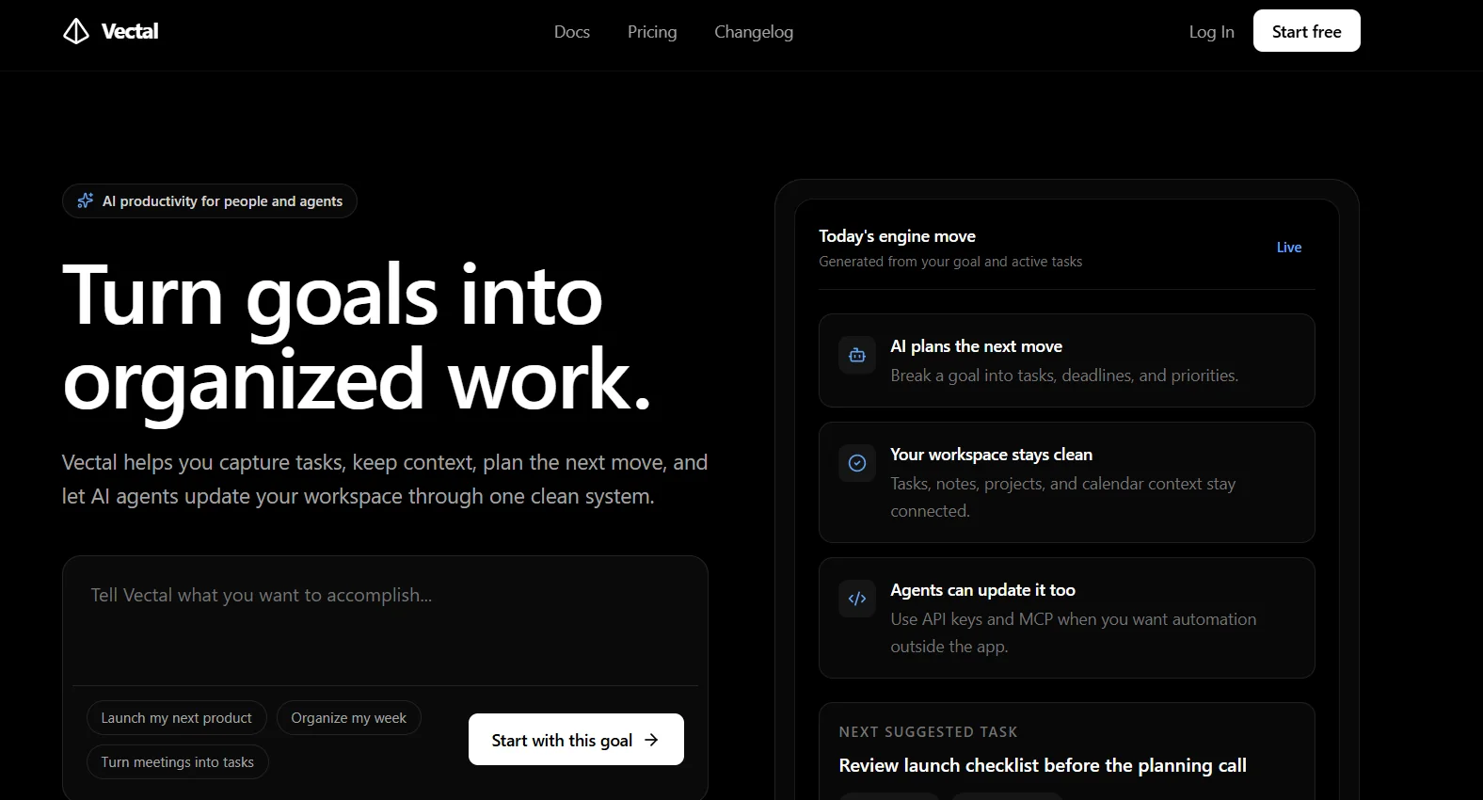Click the Vectal brand name
The image size is (1483, 800).
pyautogui.click(x=130, y=31)
